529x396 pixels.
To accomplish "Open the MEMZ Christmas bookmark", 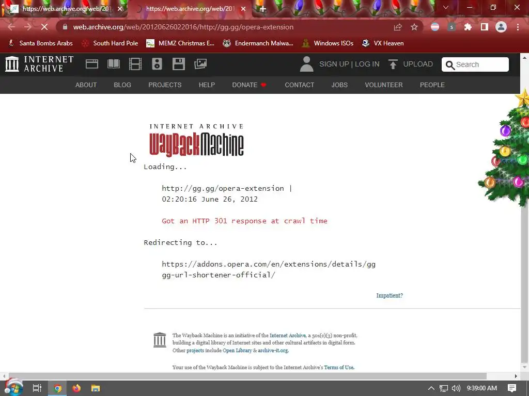I will (x=180, y=43).
